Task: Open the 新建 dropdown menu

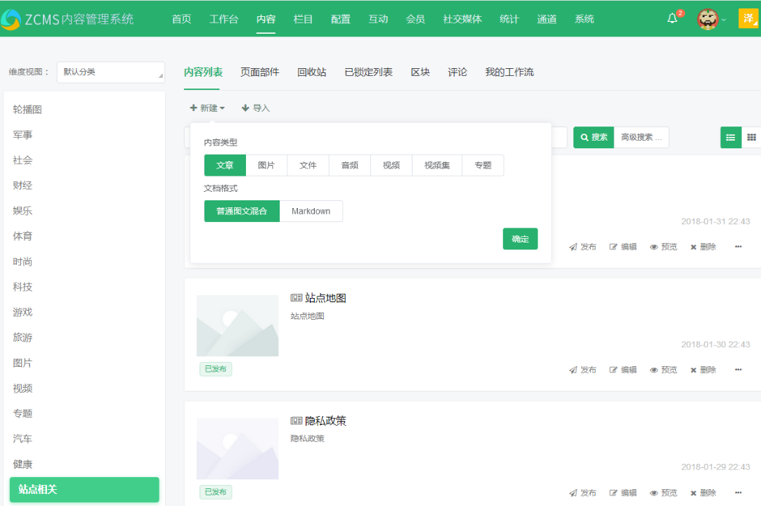Action: click(207, 108)
